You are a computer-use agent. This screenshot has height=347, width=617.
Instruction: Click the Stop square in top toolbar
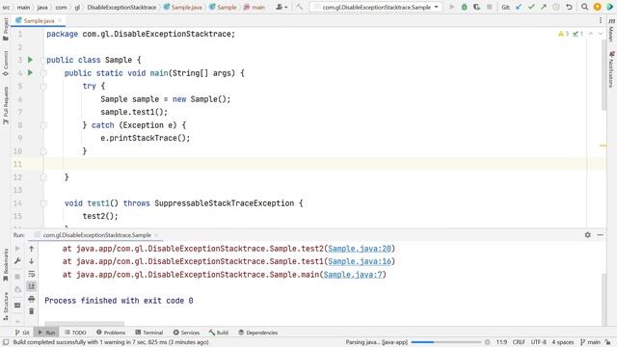[490, 7]
